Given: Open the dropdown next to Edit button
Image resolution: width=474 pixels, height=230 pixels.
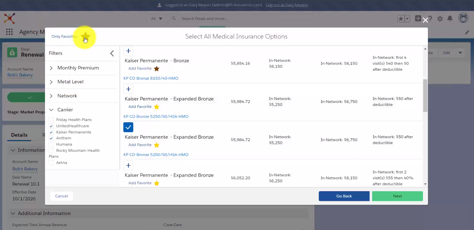Looking at the screenshot, I should click(x=460, y=53).
